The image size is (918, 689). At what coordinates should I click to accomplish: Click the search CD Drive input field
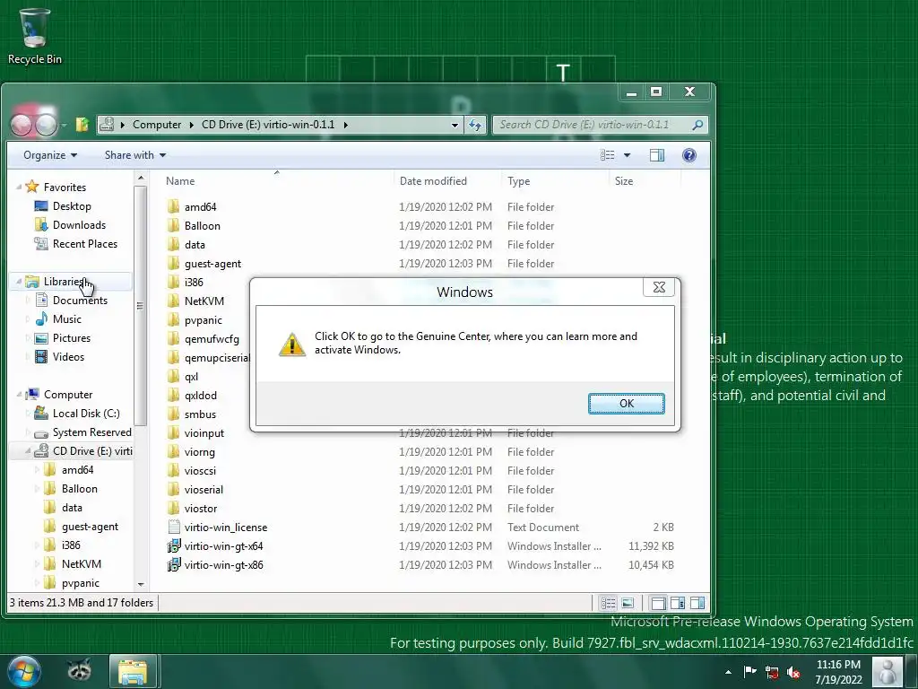(x=592, y=125)
